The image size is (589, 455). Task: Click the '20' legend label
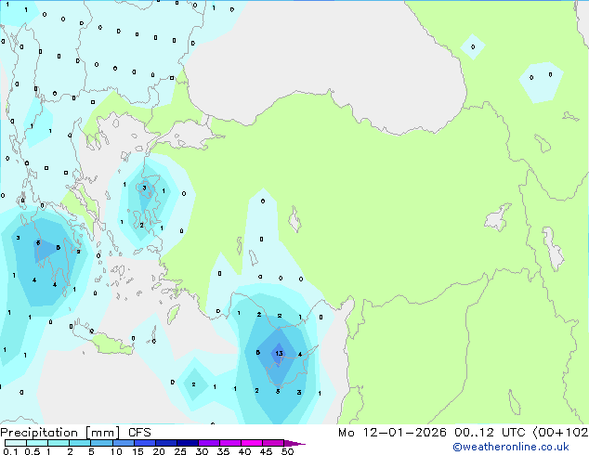[x=159, y=451]
